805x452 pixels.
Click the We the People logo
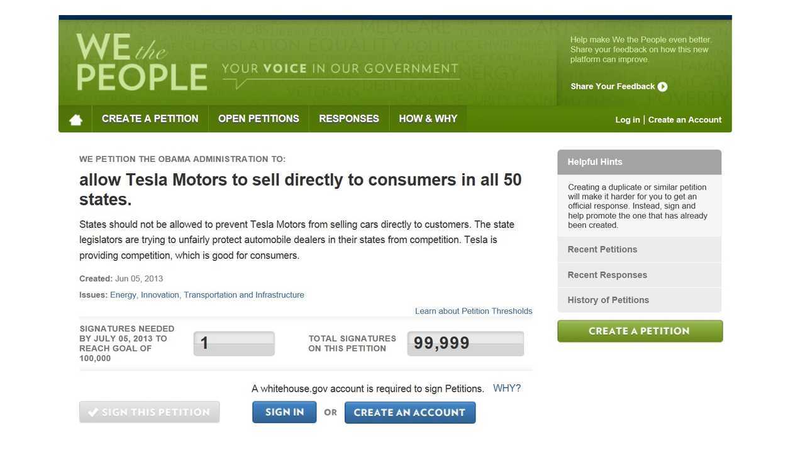[142, 62]
